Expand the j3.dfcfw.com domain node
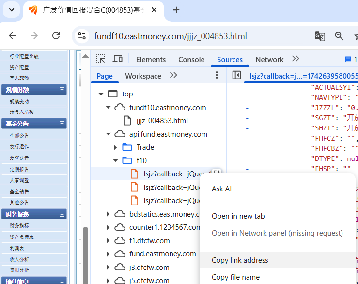Screen dimensions: 358x284 [x=108, y=268]
